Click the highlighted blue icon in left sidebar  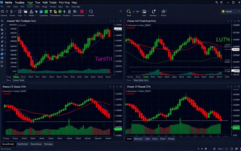tap(2, 54)
